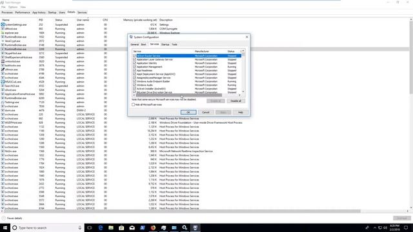413x232 pixels.
Task: Check Hide all Microsoft services
Action: 134,104
